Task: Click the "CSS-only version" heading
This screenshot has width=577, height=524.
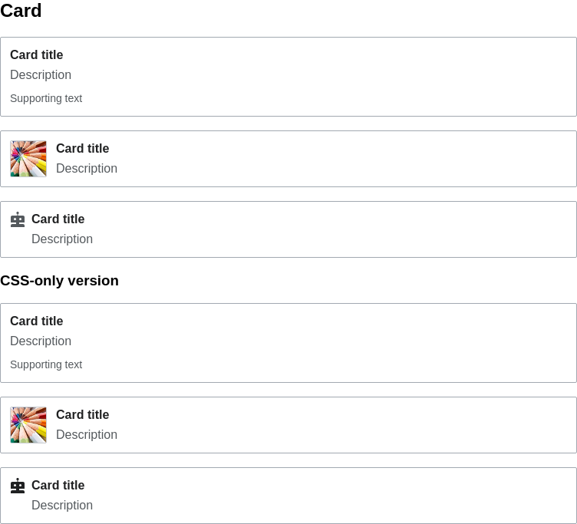Action: click(x=59, y=280)
